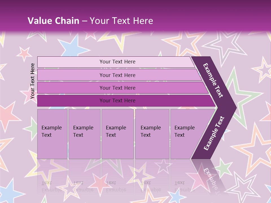Select the topmost lightest "Your Text Here" bar
This screenshot has width=271, height=203.
click(117, 62)
